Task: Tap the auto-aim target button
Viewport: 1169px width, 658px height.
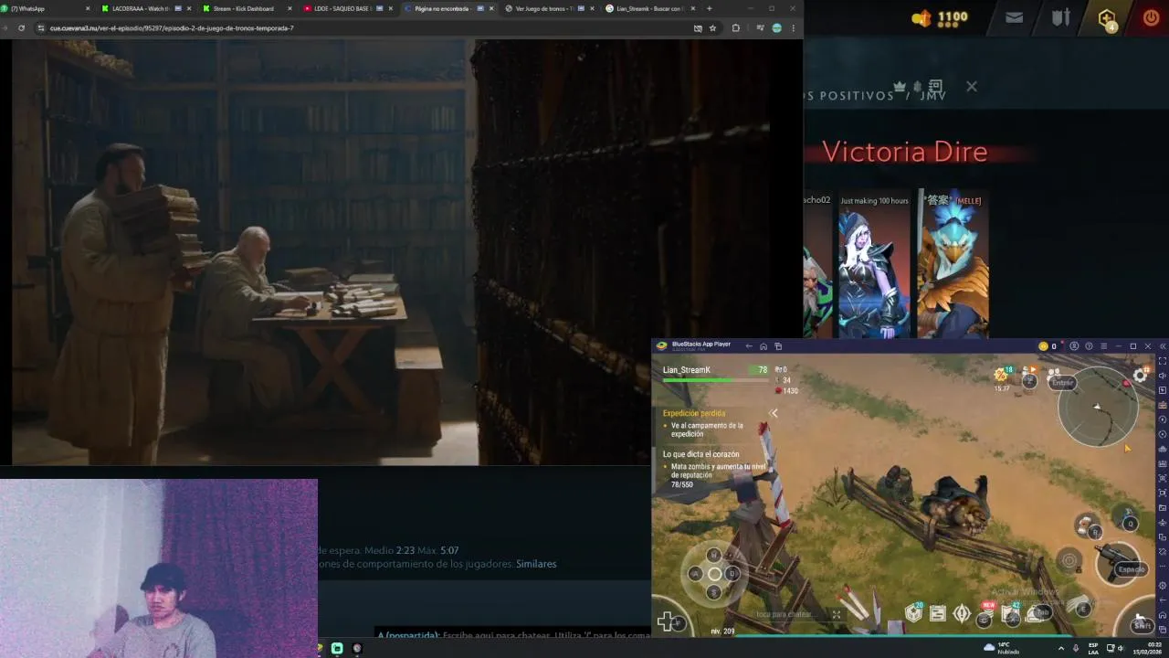Action: [1069, 560]
